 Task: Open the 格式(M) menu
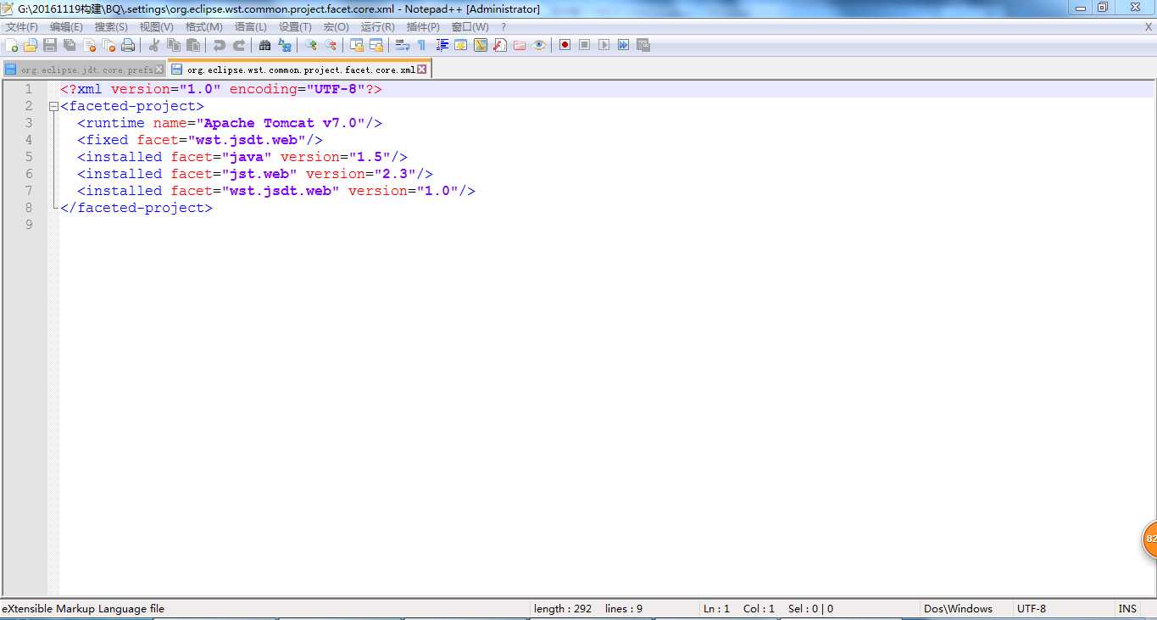point(203,27)
